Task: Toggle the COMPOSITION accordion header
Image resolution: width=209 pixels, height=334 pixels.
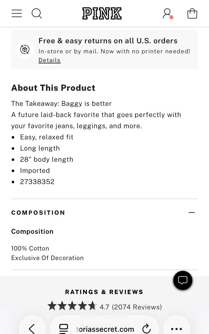Action: pyautogui.click(x=104, y=213)
